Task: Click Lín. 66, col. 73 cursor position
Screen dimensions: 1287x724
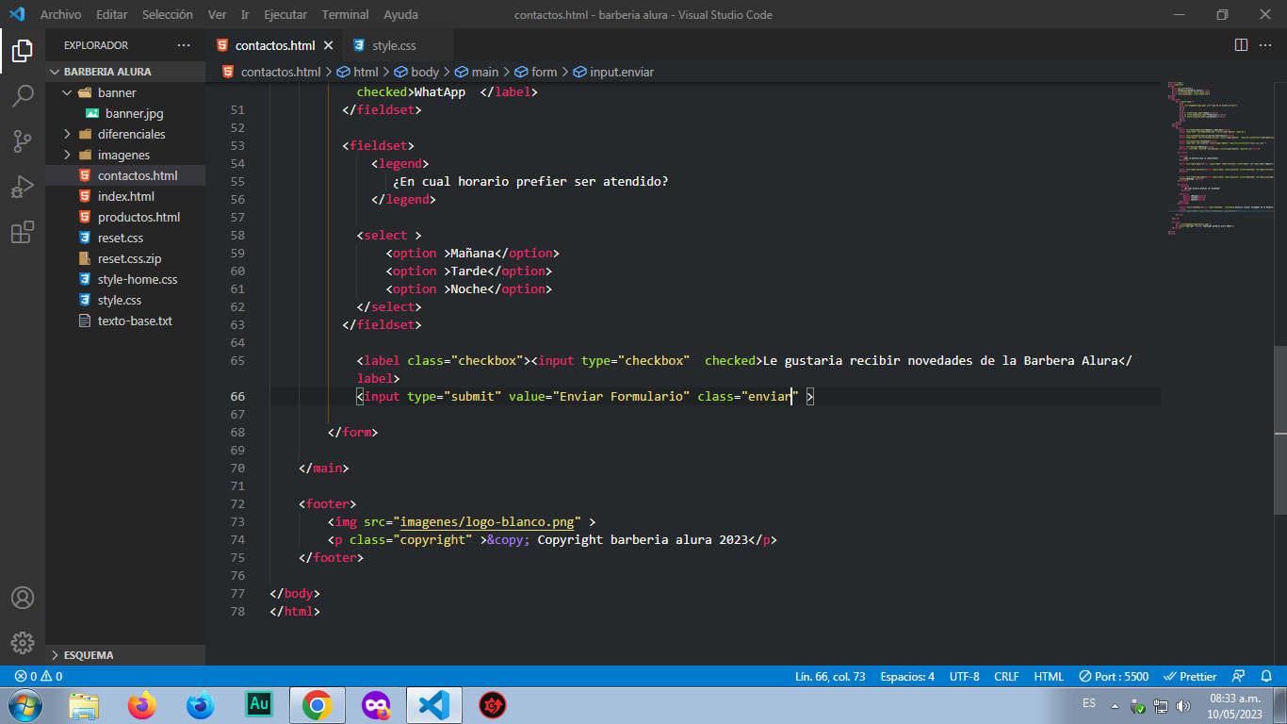Action: point(830,676)
